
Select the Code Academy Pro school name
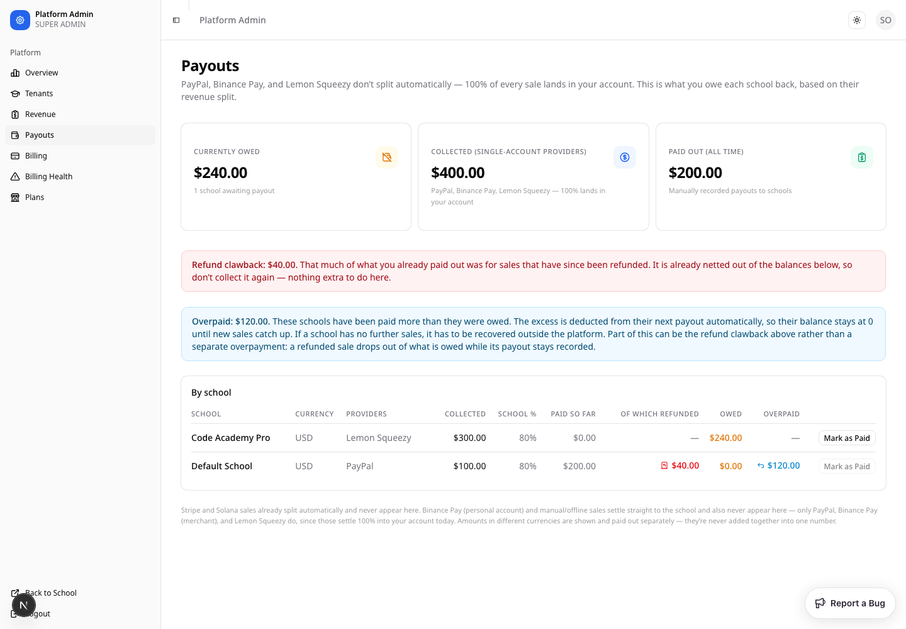pyautogui.click(x=231, y=438)
